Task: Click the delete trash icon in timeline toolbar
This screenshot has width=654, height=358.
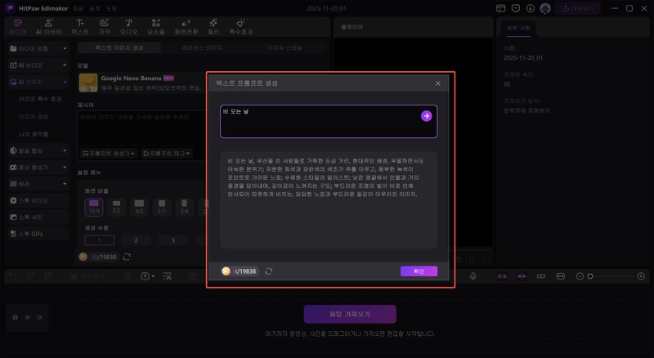Action: tap(48, 276)
